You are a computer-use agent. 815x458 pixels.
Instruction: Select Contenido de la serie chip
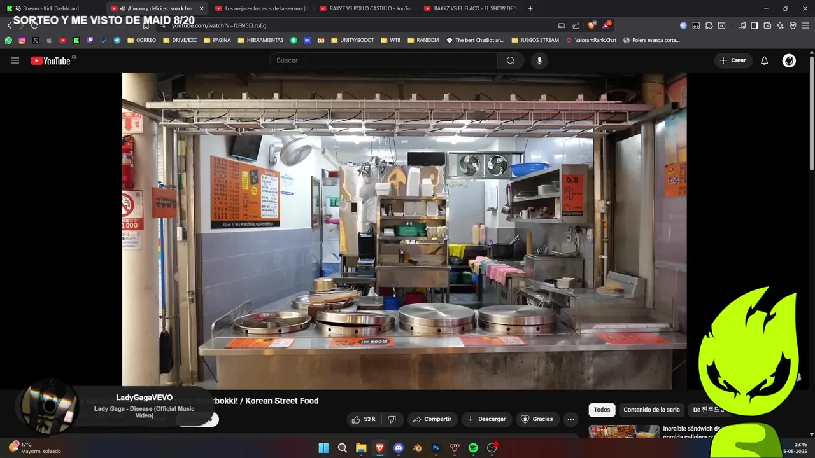651,410
